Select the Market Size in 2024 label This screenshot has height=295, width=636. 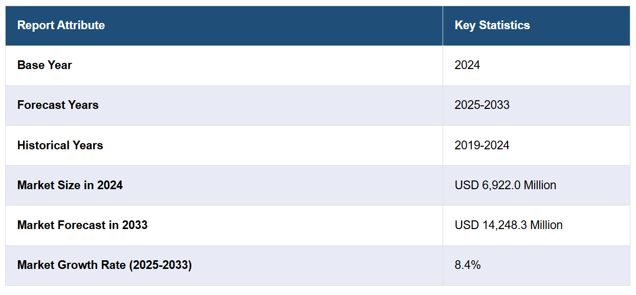click(70, 185)
